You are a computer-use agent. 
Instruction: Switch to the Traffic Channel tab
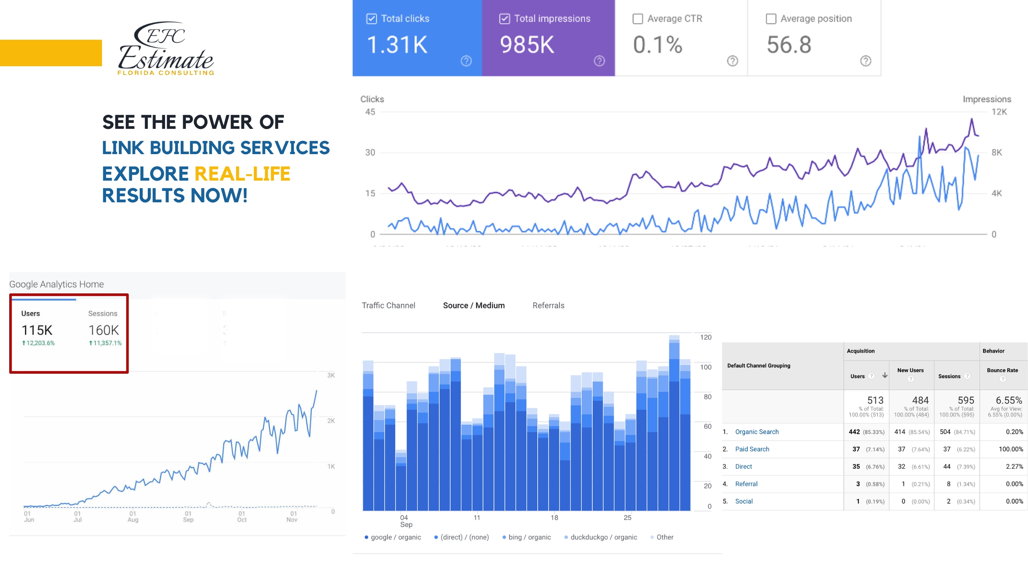pyautogui.click(x=388, y=305)
